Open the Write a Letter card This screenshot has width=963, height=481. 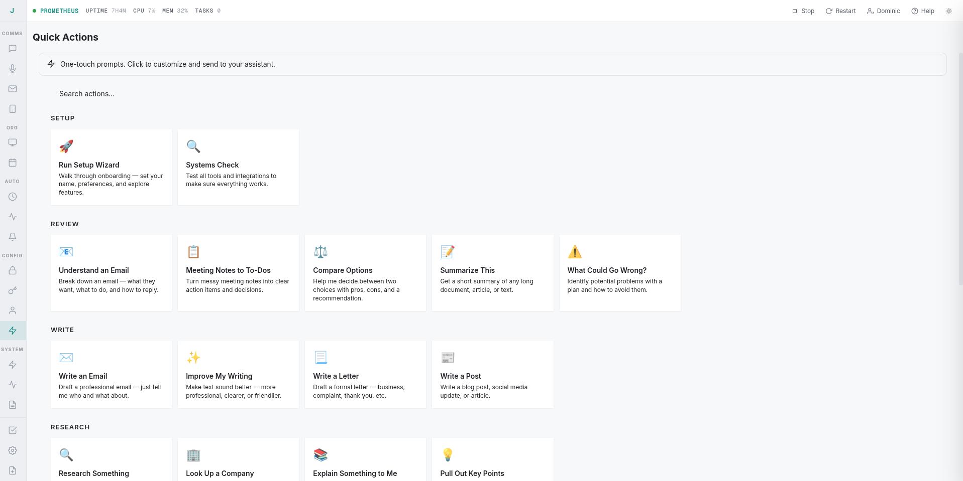(365, 374)
